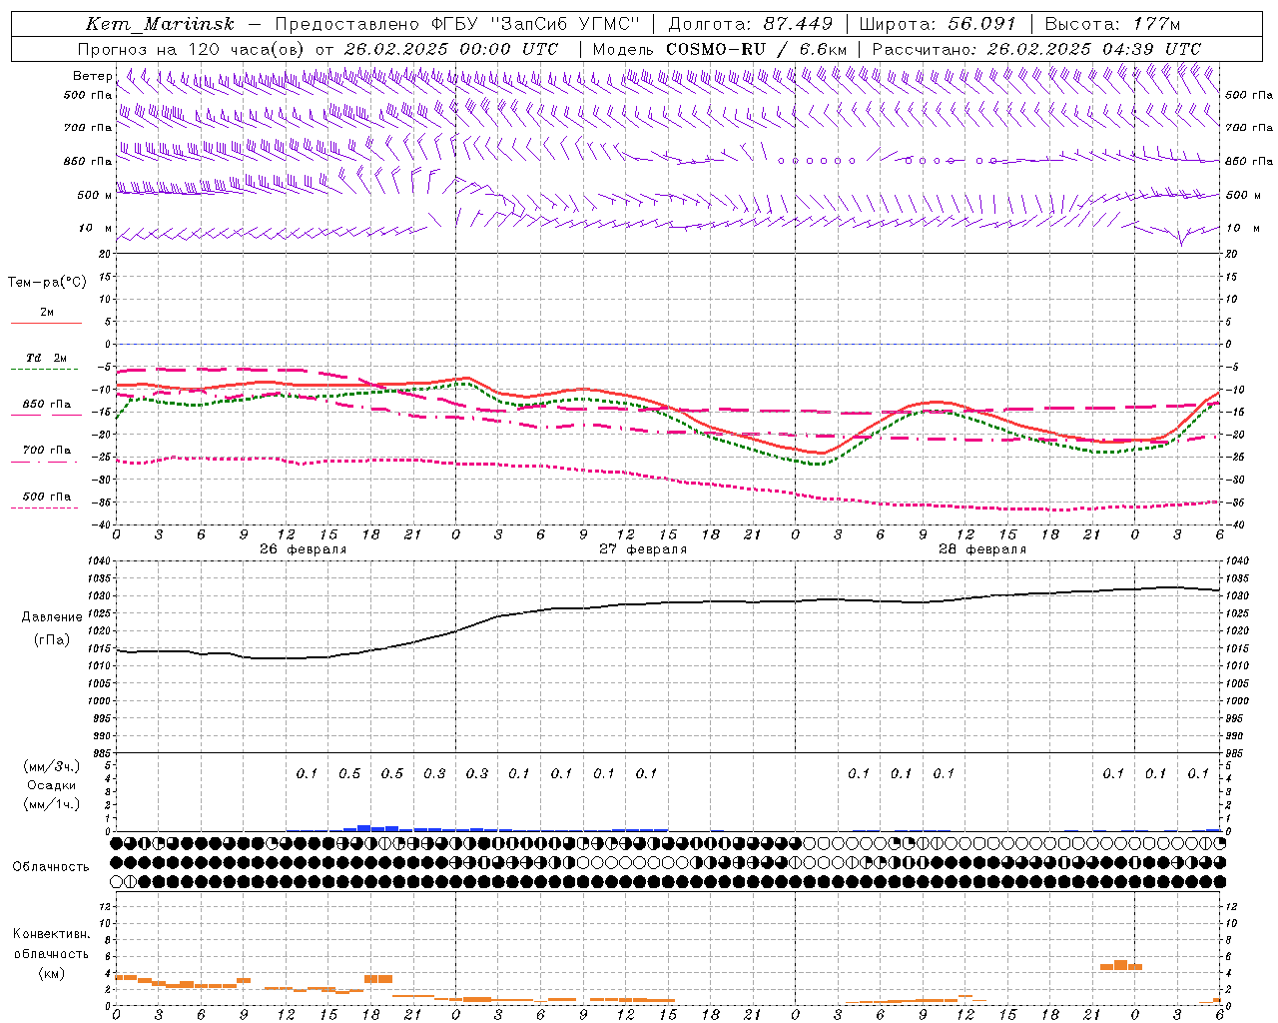Click the 1015 value on right pressure axis

point(1236,649)
